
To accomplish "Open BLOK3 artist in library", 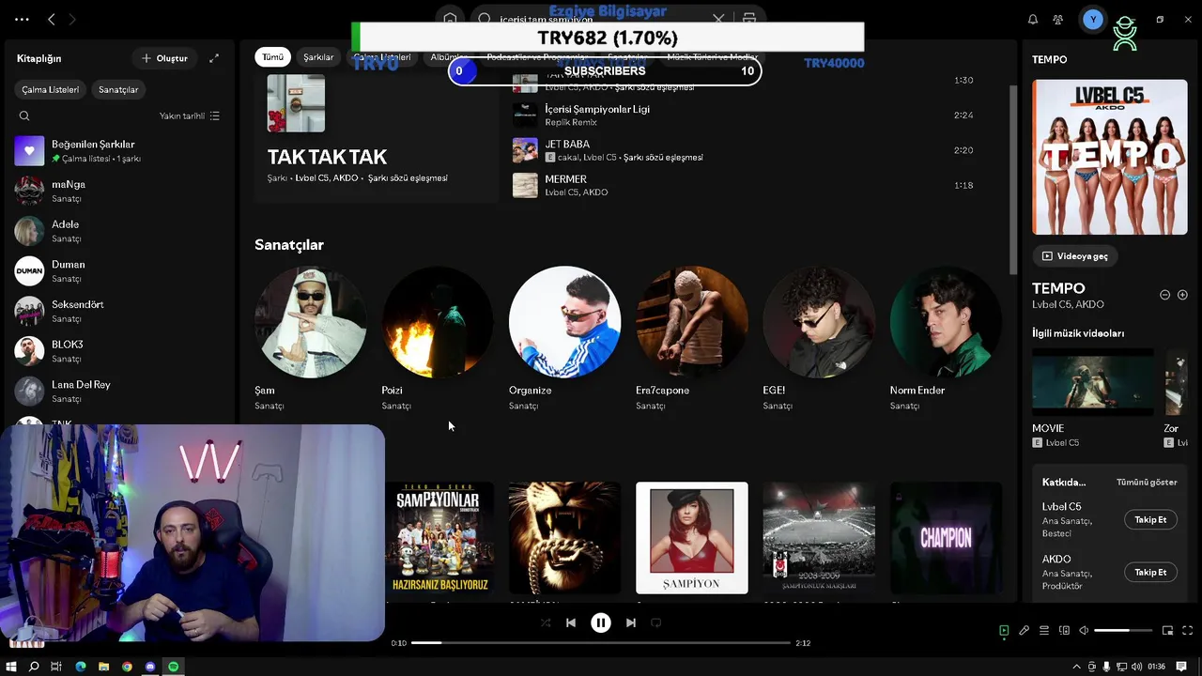I will (x=119, y=351).
